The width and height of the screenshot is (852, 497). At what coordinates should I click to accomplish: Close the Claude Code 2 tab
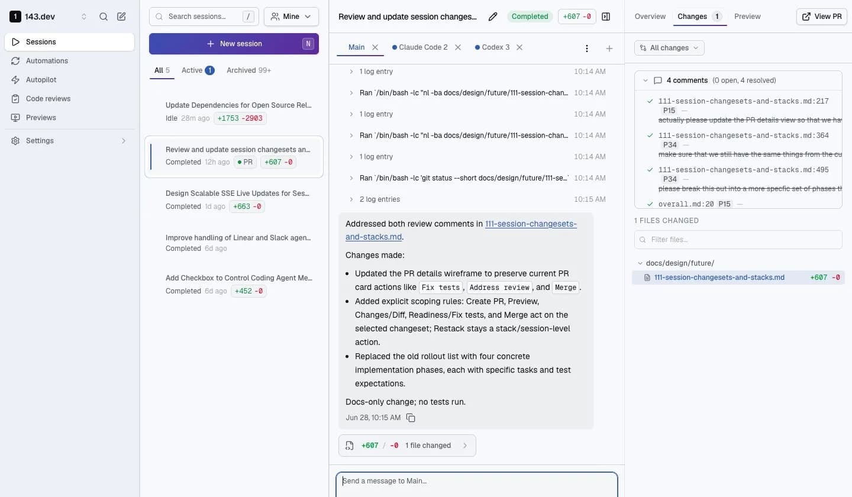click(458, 47)
